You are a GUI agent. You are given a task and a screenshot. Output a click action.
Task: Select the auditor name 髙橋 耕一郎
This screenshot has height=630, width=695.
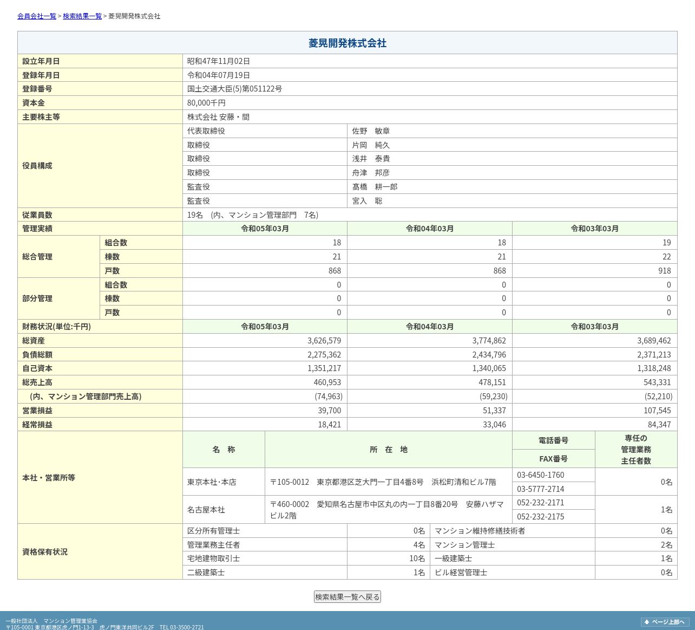[x=375, y=187]
